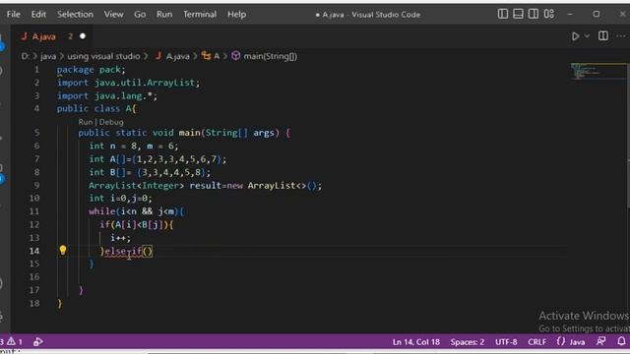The image size is (630, 354).
Task: Open the Help menu
Action: [x=236, y=15]
